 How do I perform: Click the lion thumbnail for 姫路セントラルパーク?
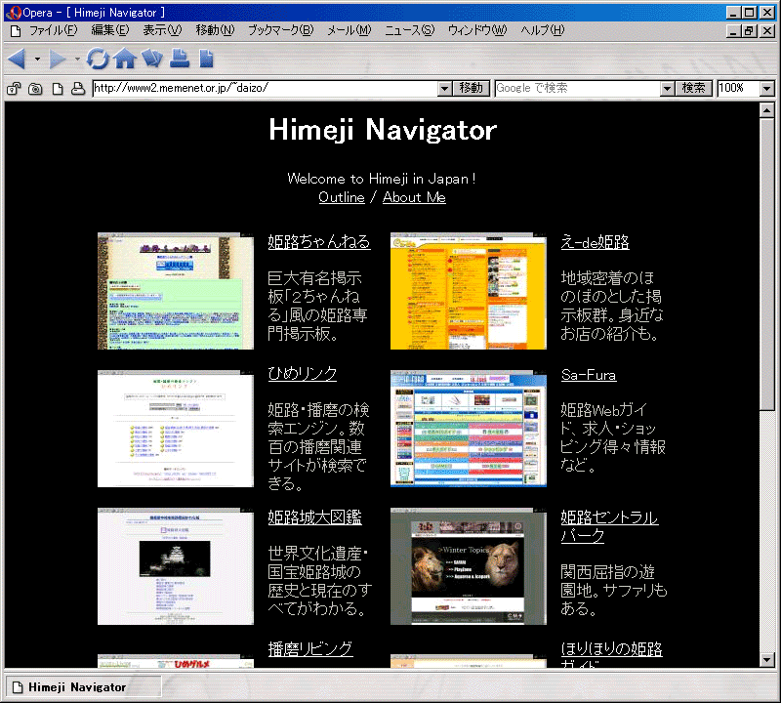coord(469,566)
